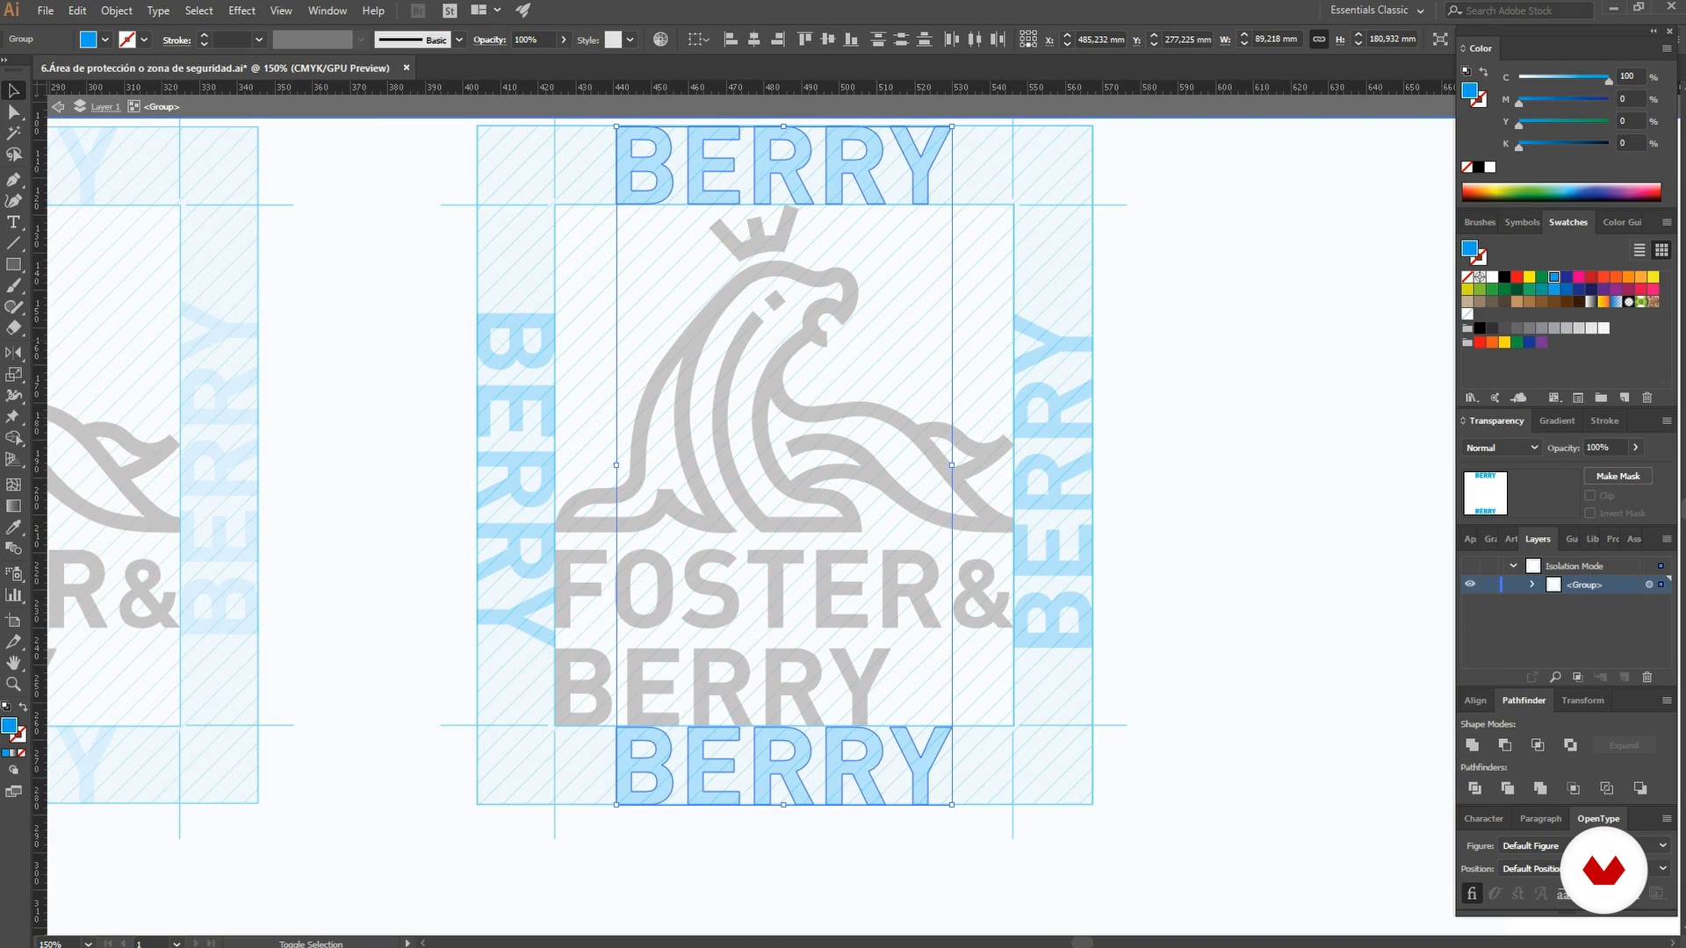Click the color spectrum bar
This screenshot has width=1686, height=948.
1561,192
